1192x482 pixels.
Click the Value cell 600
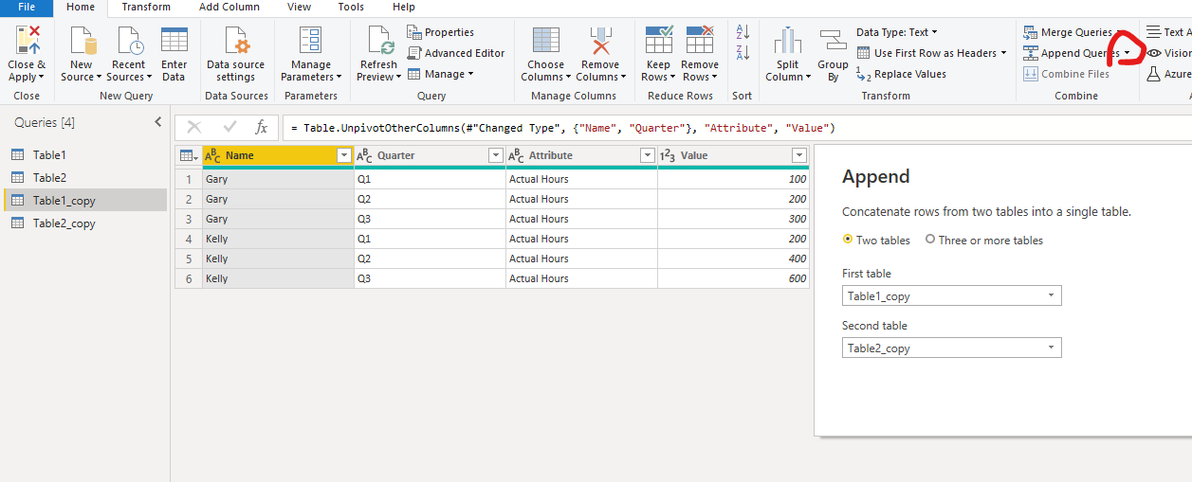tap(733, 278)
